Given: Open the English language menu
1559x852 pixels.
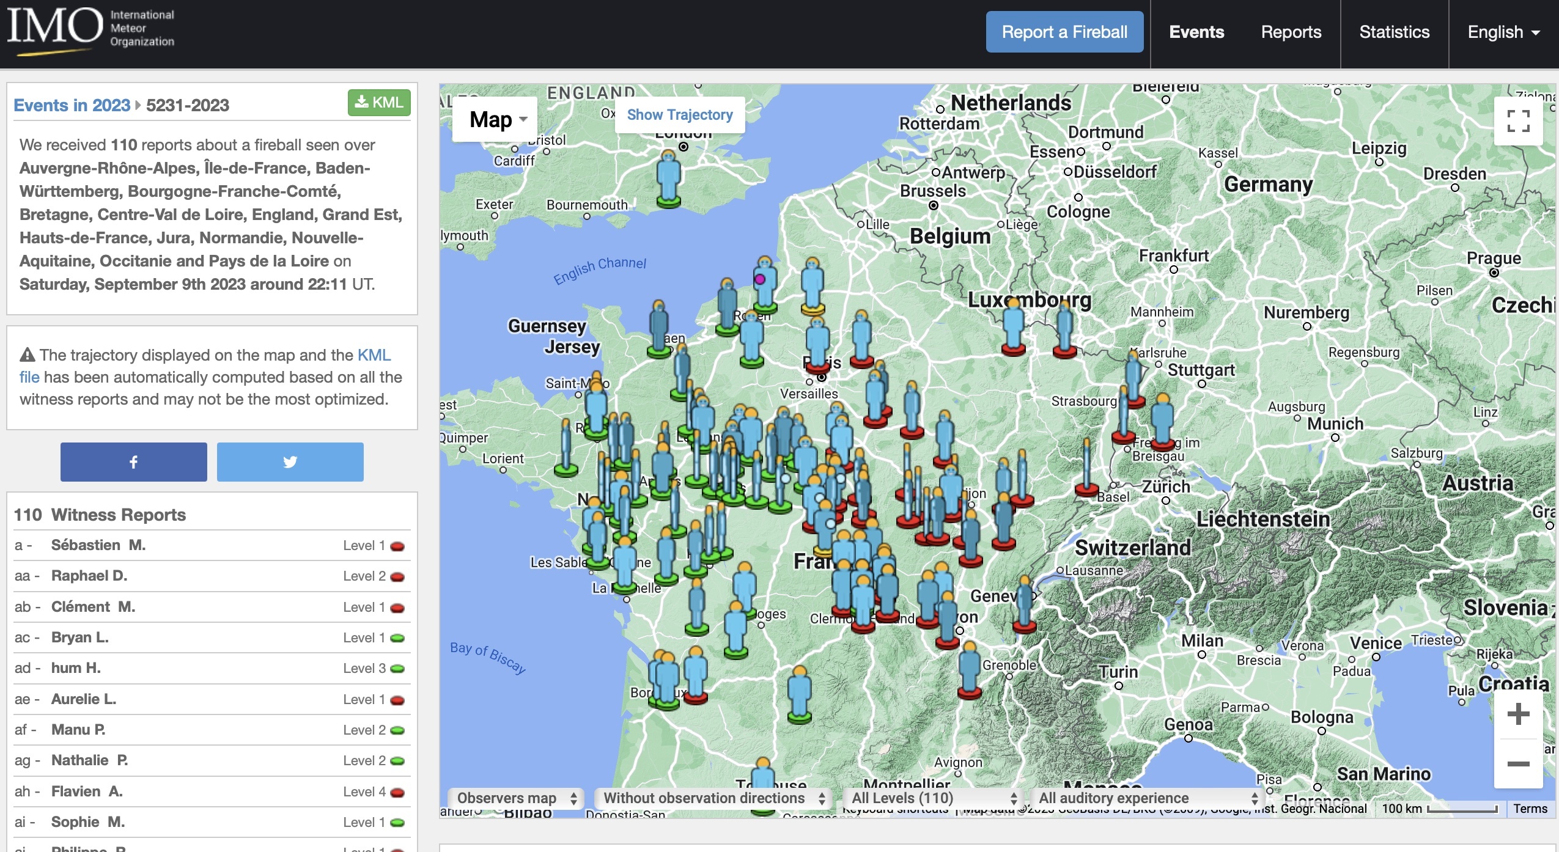Looking at the screenshot, I should click(1503, 32).
